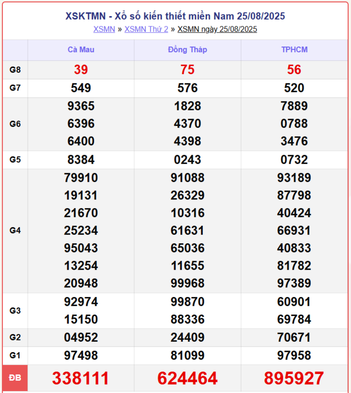Click the red ĐB row label

(15, 378)
